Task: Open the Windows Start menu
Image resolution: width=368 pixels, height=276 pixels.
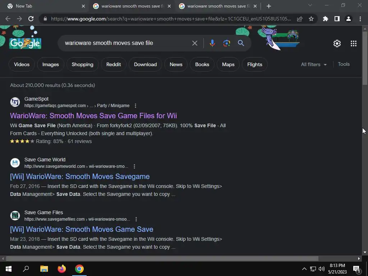Action: 9,269
